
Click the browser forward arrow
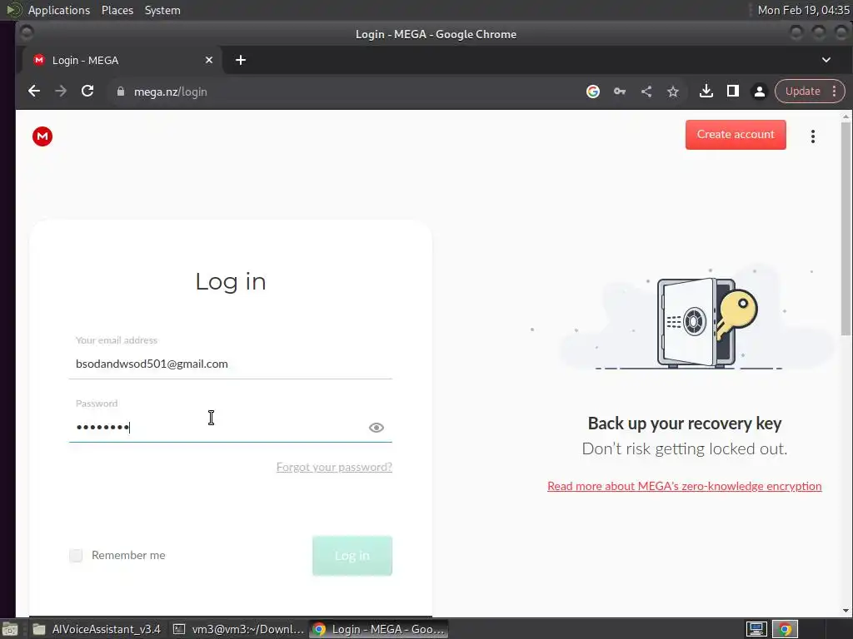click(x=61, y=92)
